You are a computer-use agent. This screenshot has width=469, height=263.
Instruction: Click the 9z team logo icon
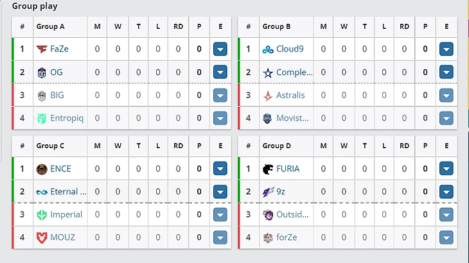(x=268, y=192)
